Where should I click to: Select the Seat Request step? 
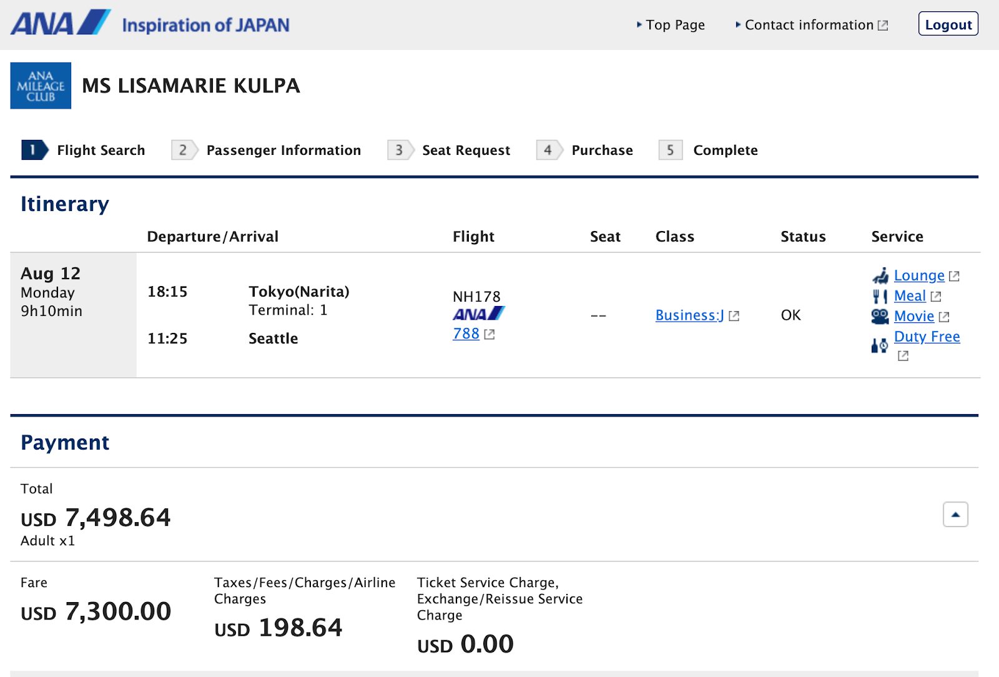(x=466, y=151)
